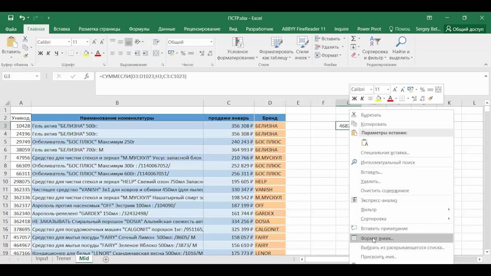Open the Стили ячеек dropdown
Image resolution: width=491 pixels, height=276 pixels.
click(x=302, y=49)
